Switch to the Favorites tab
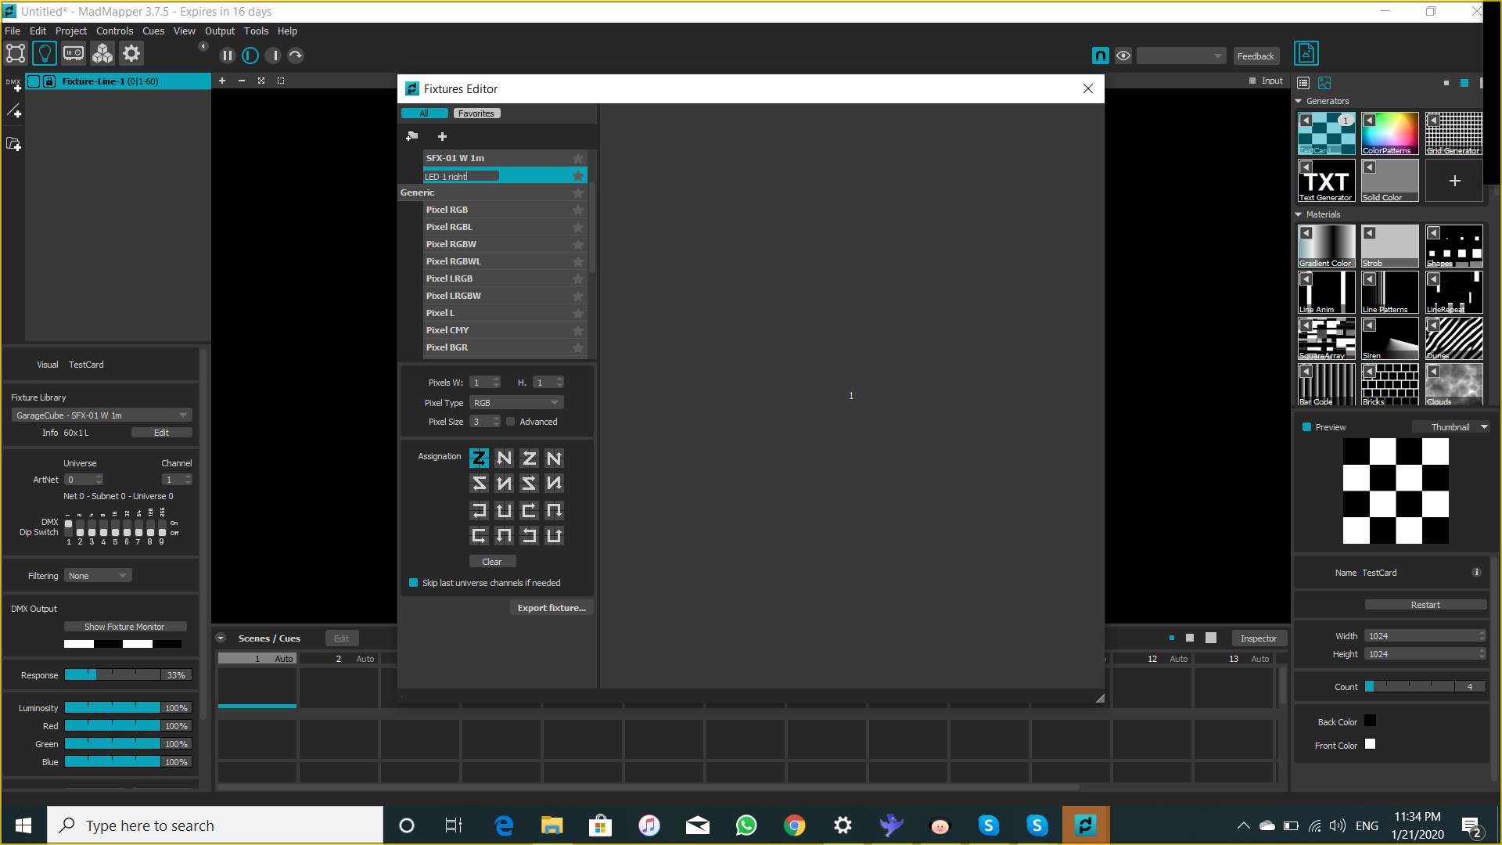The image size is (1502, 845). (476, 113)
